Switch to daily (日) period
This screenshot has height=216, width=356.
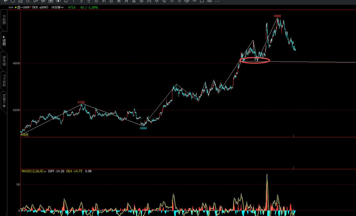(111, 1)
